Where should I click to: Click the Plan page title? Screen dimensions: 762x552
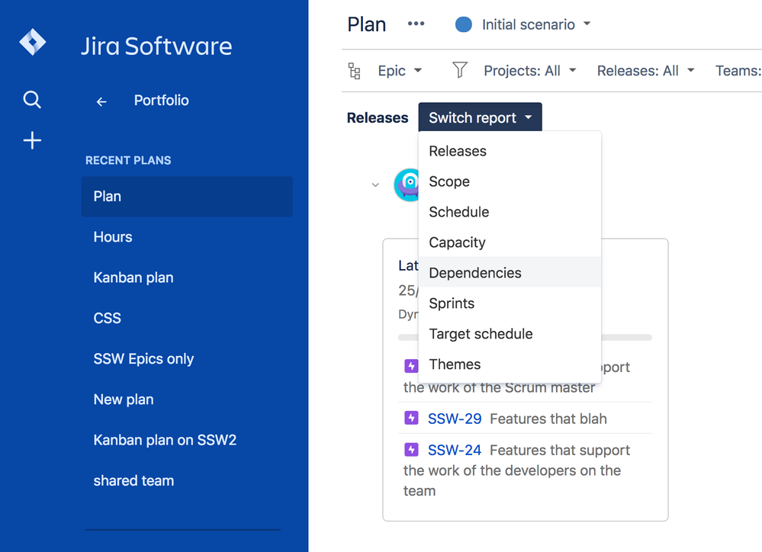pyautogui.click(x=367, y=24)
